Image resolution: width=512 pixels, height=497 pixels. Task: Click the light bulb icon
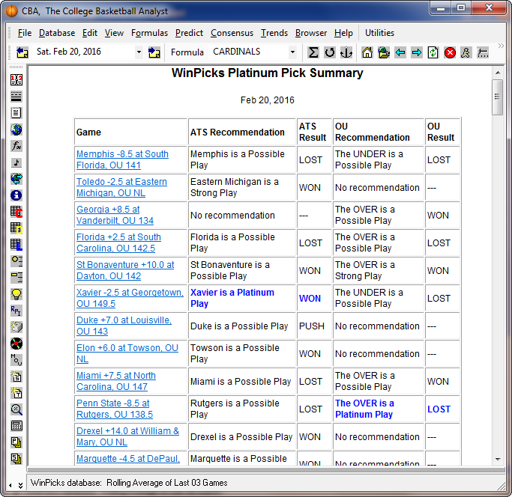[x=16, y=294]
